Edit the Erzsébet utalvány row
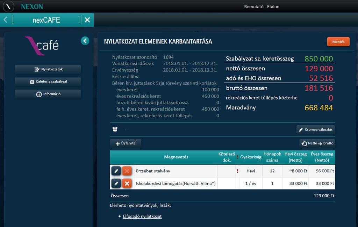Screen dimensions: 358x227 [116, 171]
